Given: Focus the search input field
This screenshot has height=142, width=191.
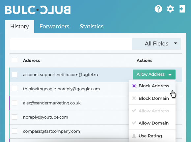Looking at the screenshot, I should point(71,44).
